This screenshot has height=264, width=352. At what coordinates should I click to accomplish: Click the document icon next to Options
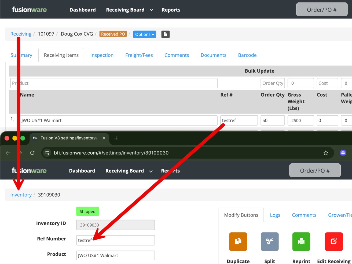coord(165,34)
